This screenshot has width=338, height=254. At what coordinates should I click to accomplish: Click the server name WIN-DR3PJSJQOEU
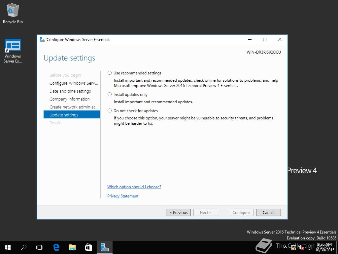point(264,52)
